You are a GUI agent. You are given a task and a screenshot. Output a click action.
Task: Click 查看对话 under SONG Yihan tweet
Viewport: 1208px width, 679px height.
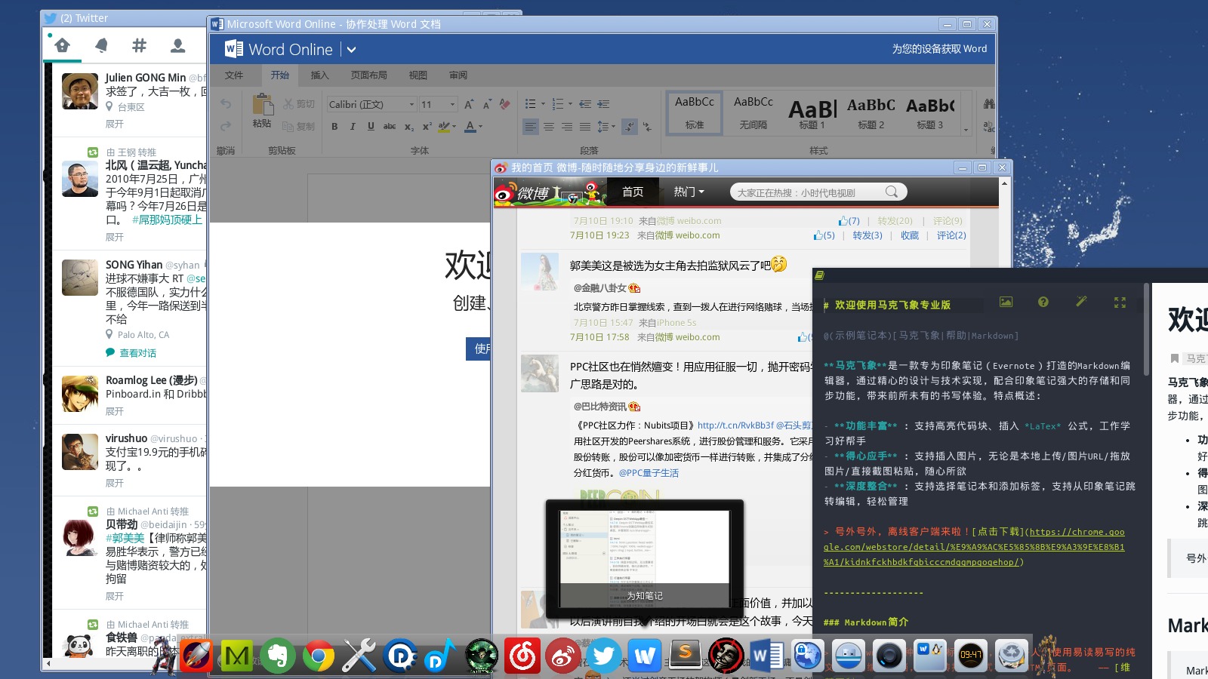click(x=138, y=353)
